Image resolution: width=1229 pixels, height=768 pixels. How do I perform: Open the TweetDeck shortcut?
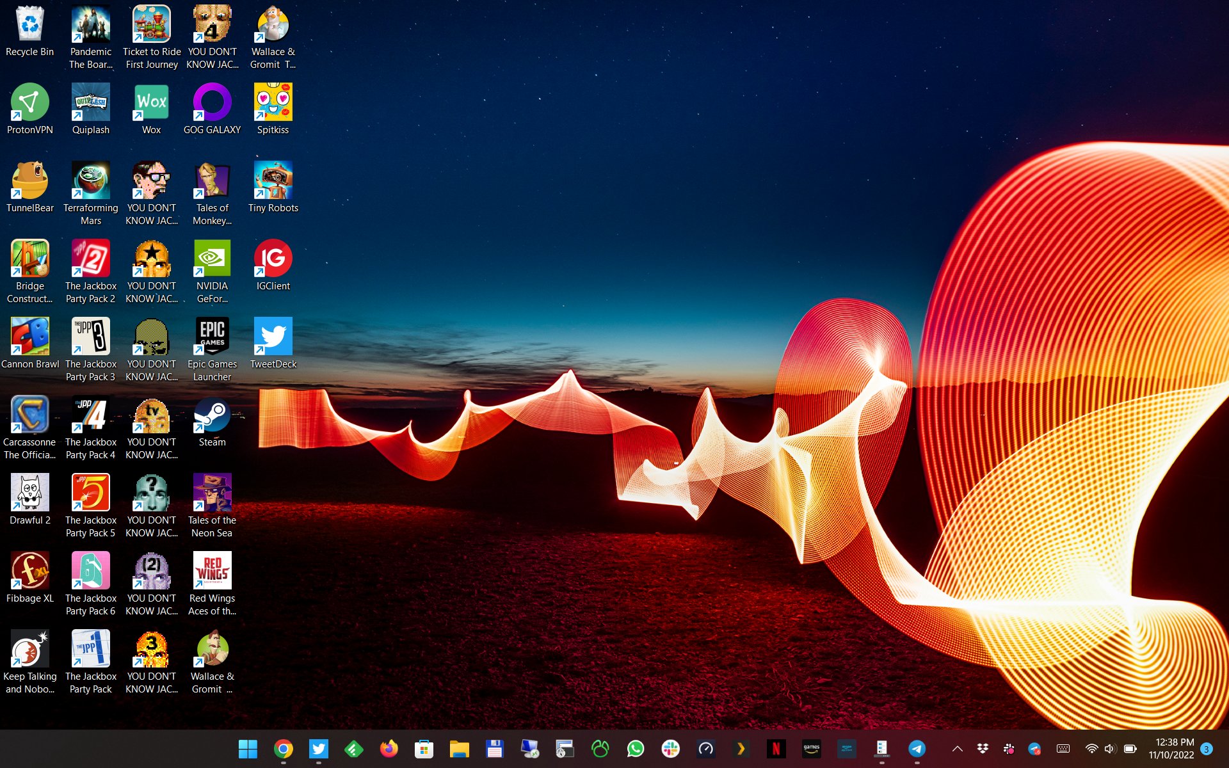point(273,337)
